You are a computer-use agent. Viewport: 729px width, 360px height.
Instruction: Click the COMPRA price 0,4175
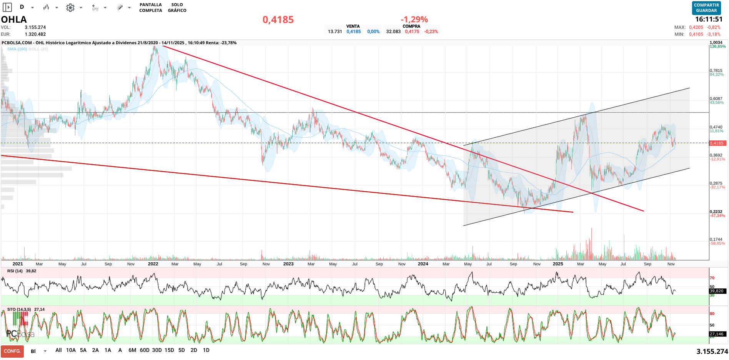click(412, 32)
